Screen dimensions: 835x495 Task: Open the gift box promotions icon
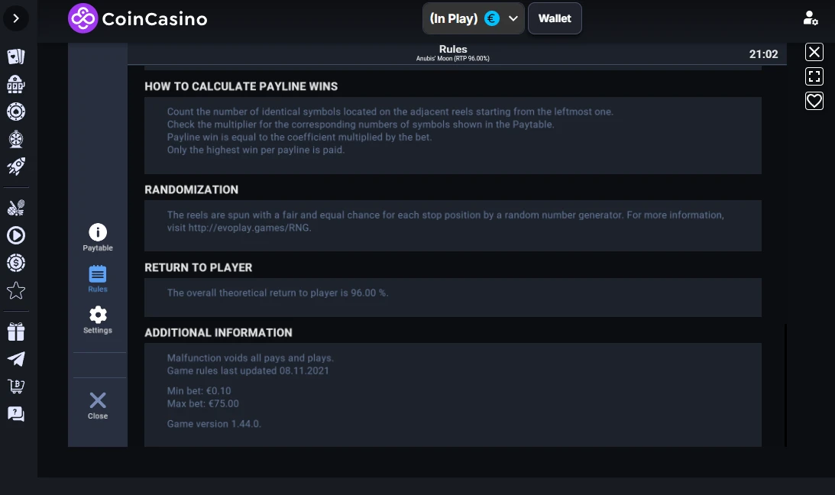coord(16,332)
